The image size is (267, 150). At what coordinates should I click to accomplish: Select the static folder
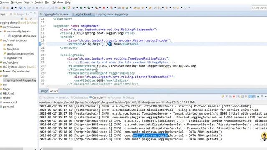coord(10,45)
